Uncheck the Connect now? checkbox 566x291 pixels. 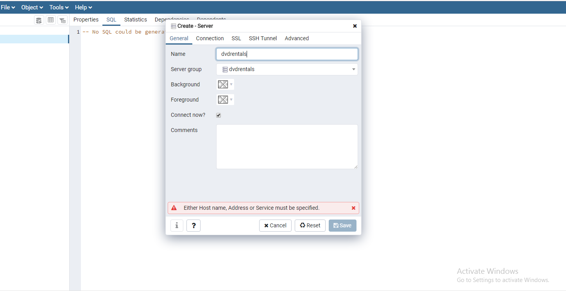[219, 115]
